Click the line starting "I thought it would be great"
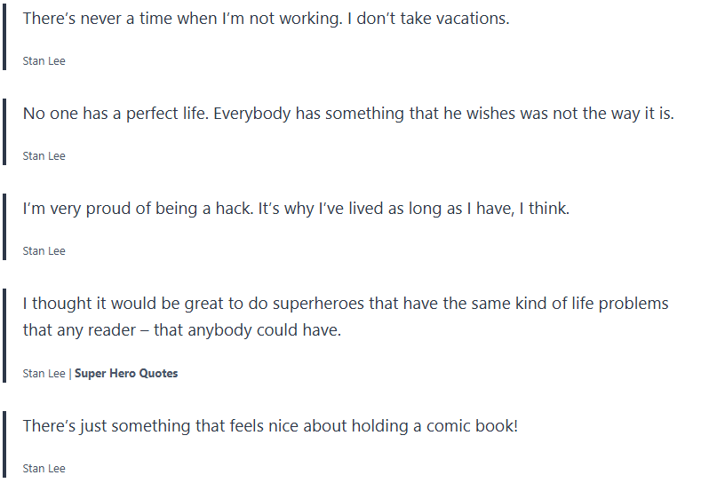Viewport: 717px width, 483px height. (346, 304)
